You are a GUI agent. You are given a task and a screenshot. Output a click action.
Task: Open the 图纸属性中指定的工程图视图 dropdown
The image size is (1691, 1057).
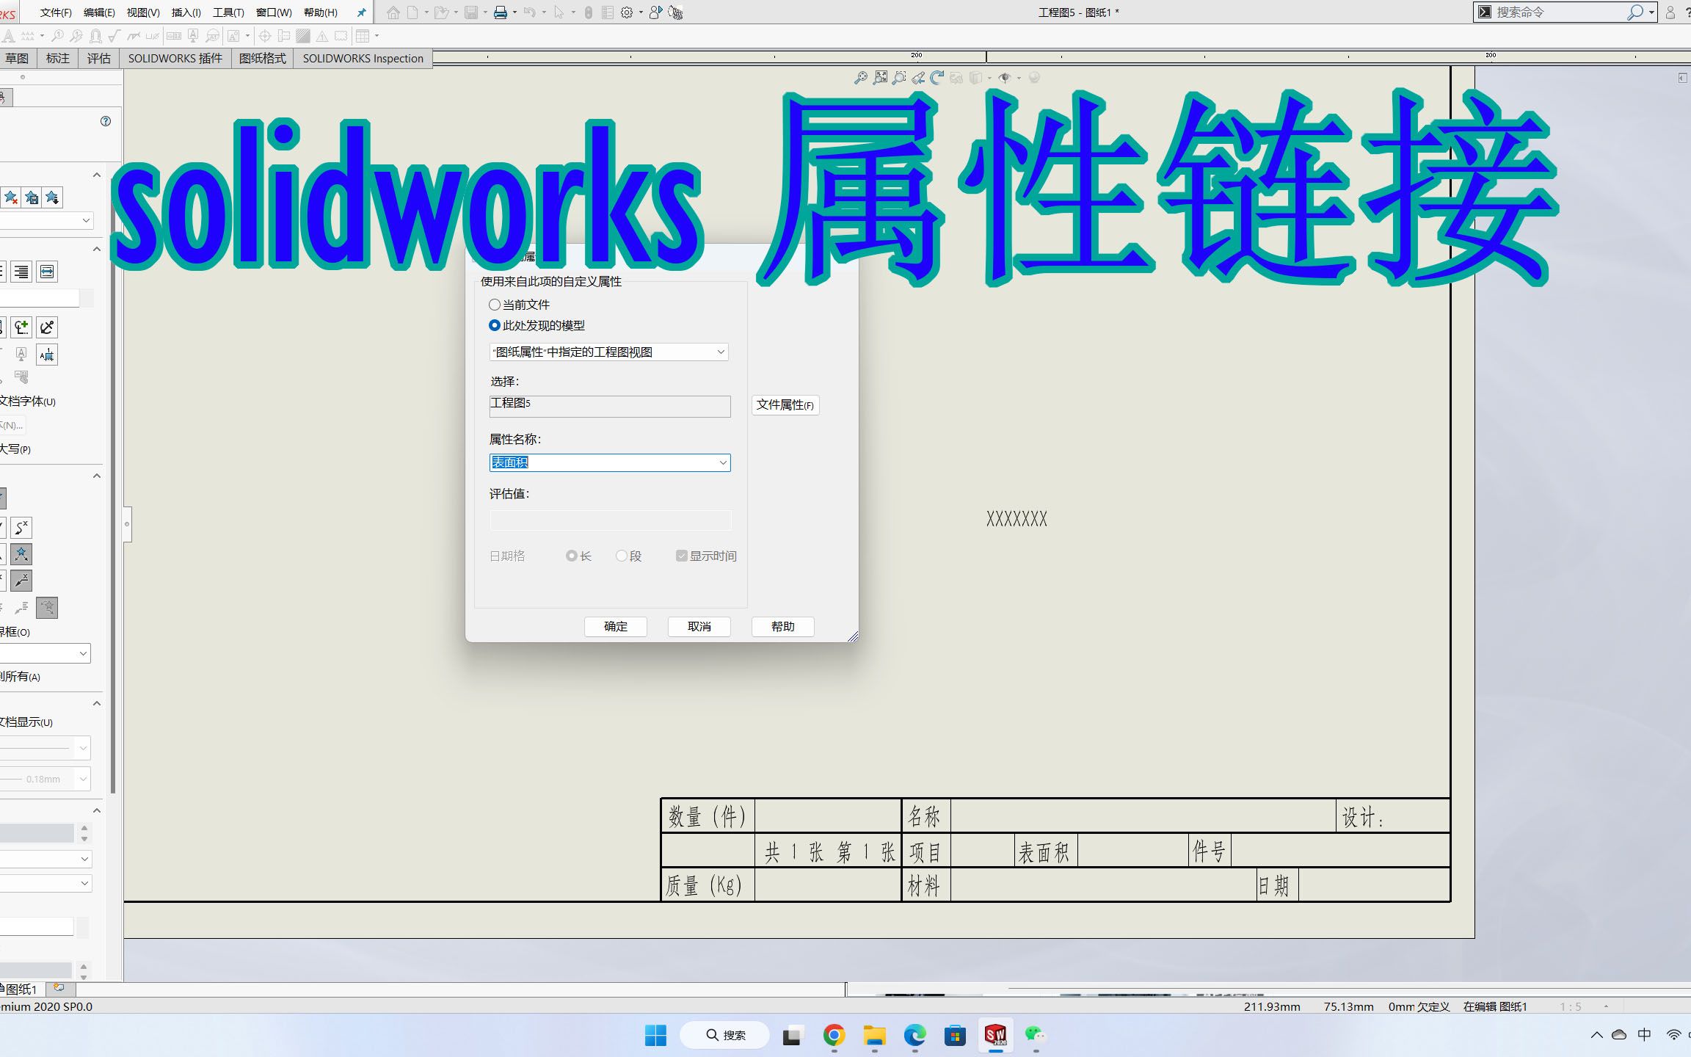click(608, 352)
